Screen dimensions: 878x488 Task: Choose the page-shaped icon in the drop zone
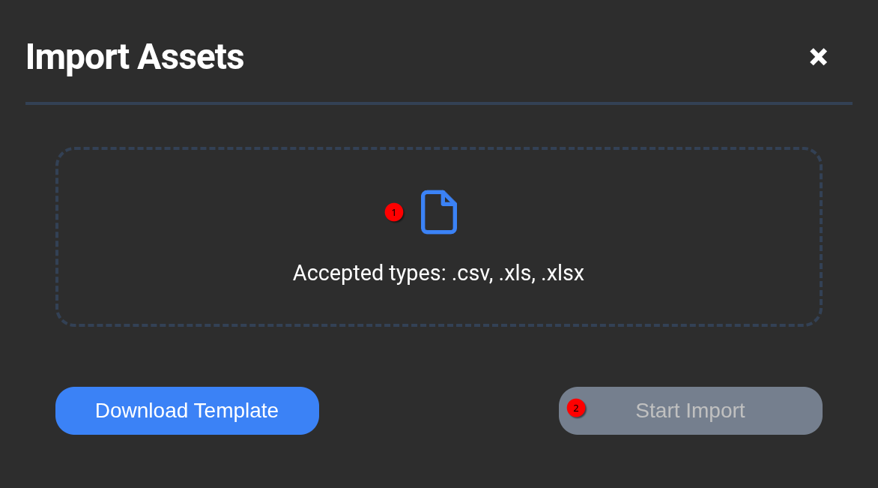click(x=439, y=212)
